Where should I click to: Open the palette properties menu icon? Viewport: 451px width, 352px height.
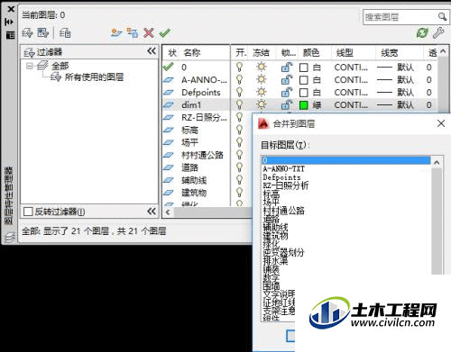10,35
